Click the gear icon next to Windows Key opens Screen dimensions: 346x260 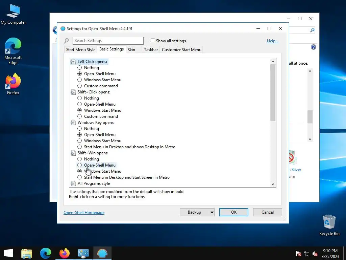click(73, 123)
